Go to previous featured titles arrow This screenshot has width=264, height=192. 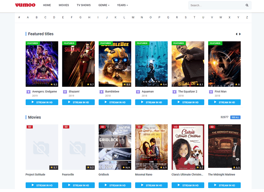237,34
